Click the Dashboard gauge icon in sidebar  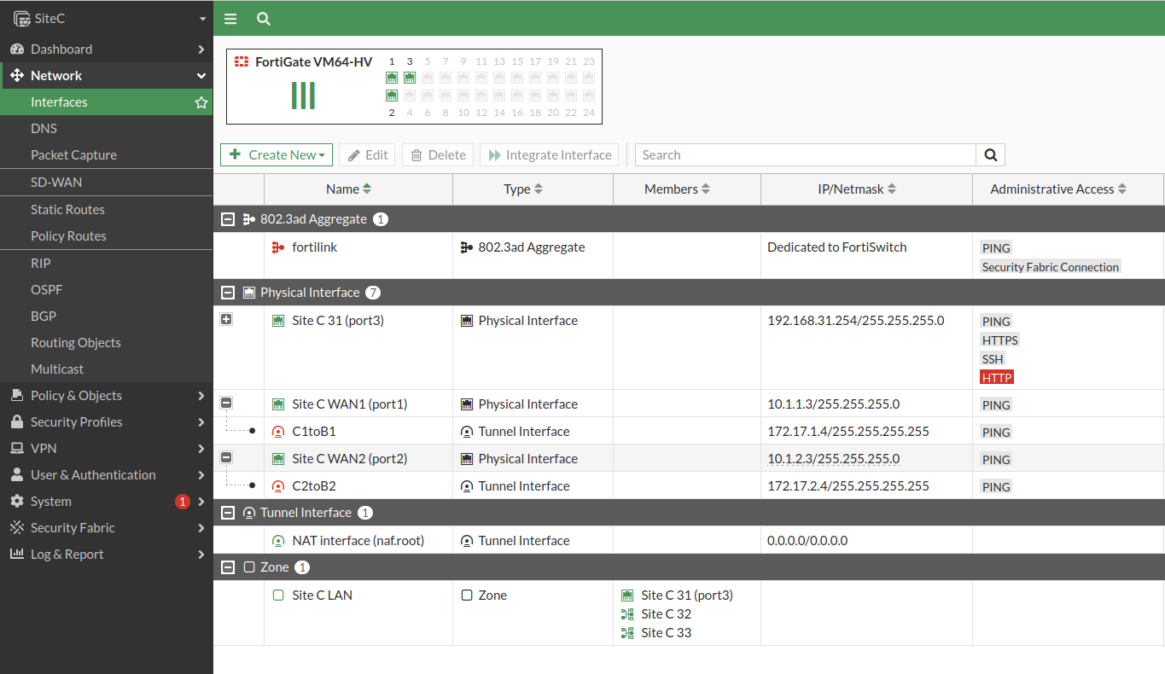click(x=16, y=49)
